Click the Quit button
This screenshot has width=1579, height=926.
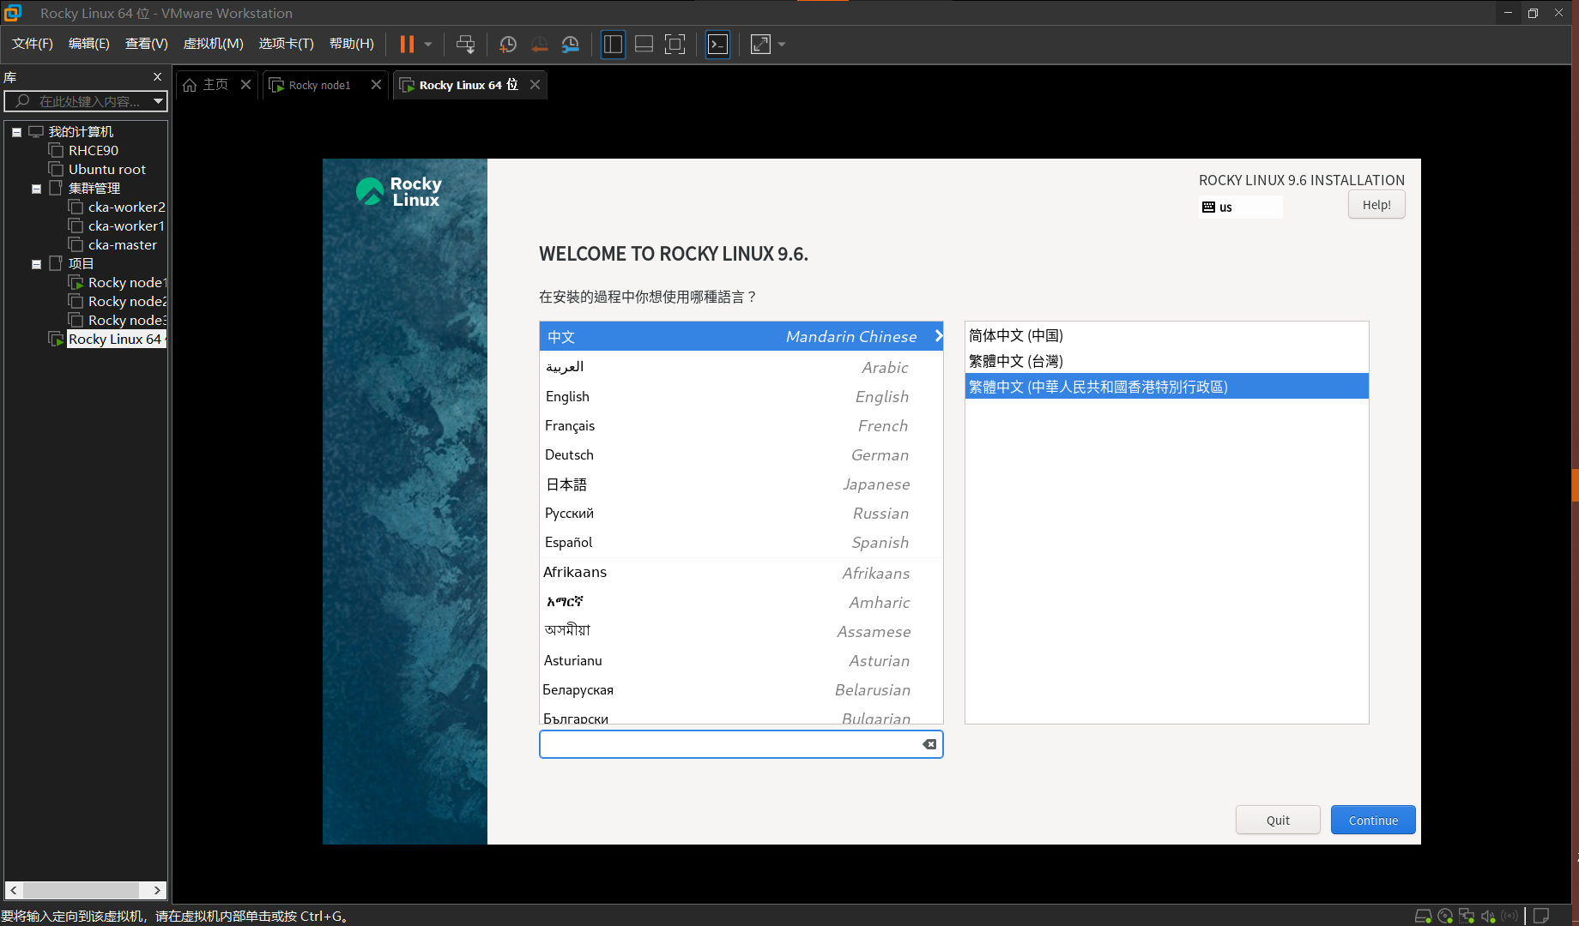click(1278, 820)
